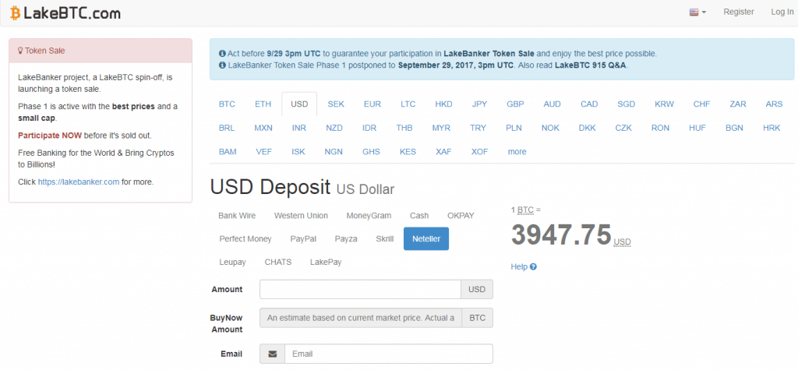The height and width of the screenshot is (370, 798).
Task: Choose the HKD currency tab
Action: click(x=443, y=104)
